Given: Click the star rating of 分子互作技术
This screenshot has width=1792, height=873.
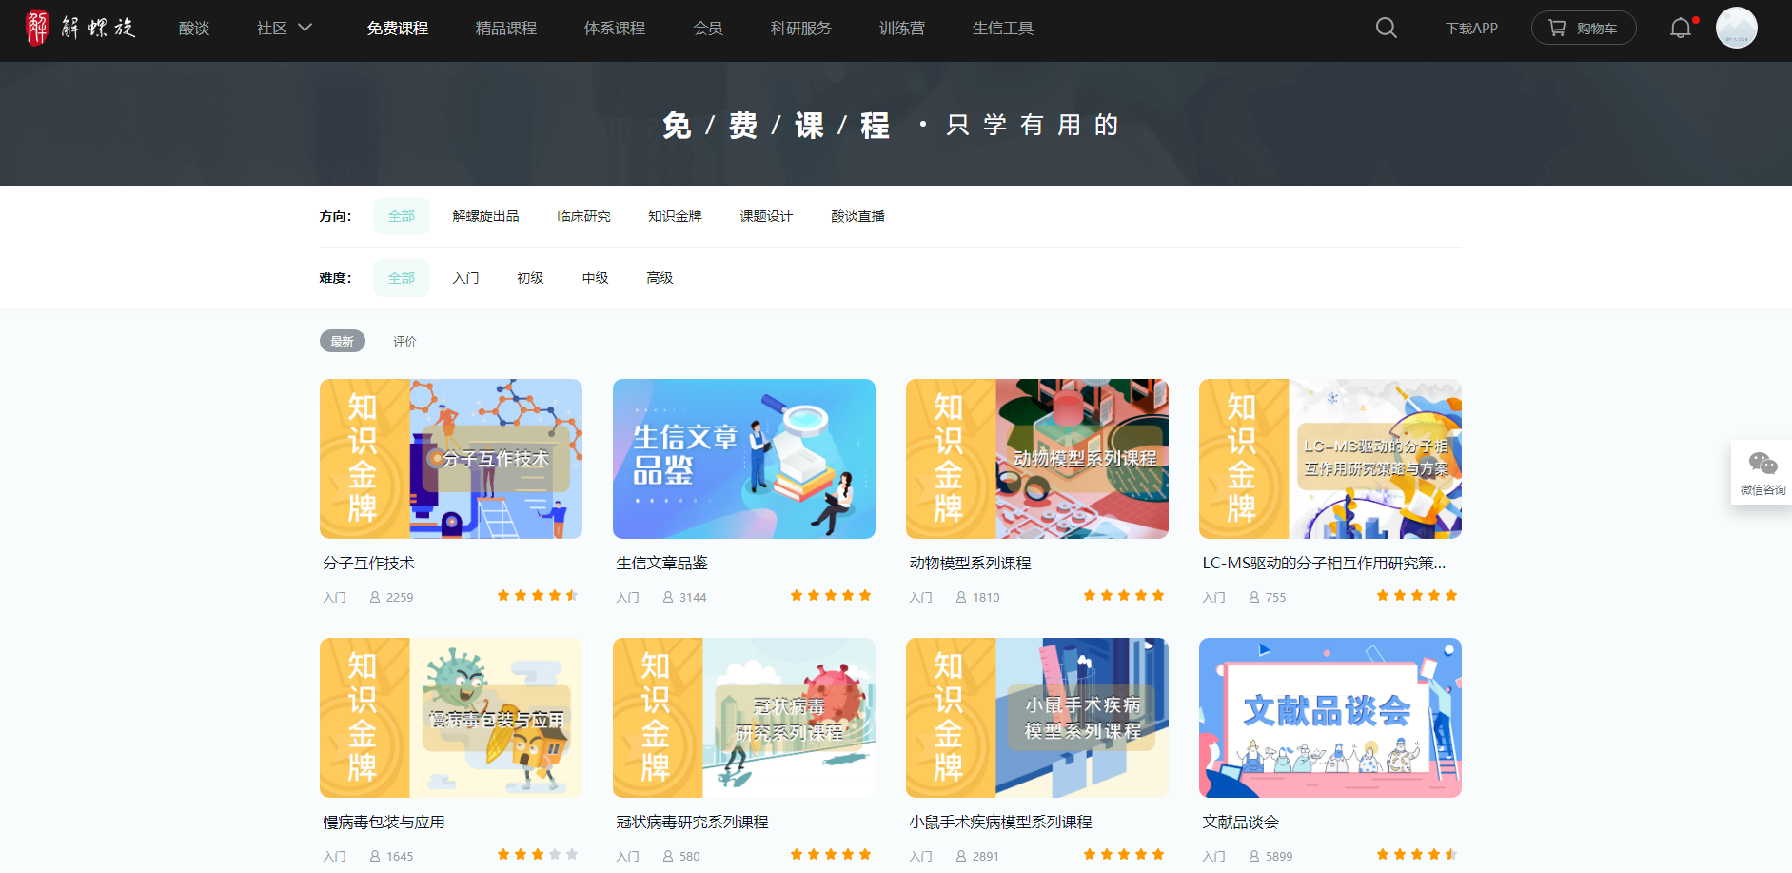Looking at the screenshot, I should tap(538, 596).
